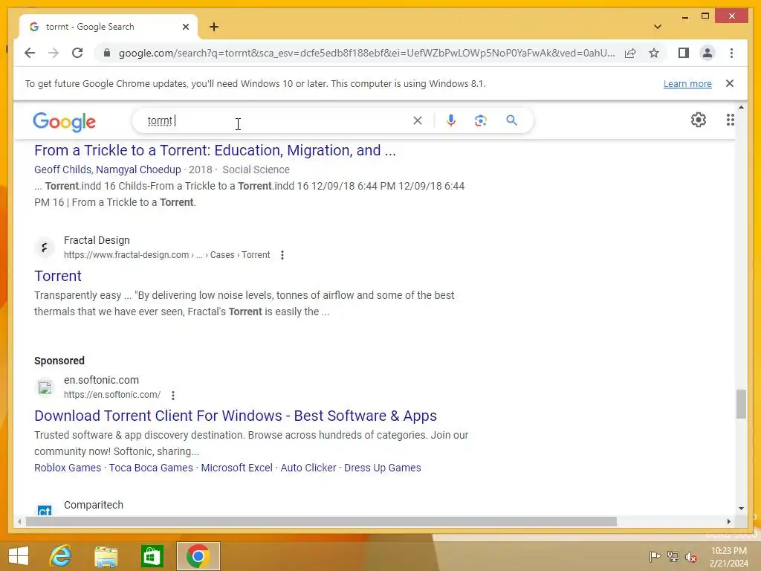
Task: Go back to the previous page
Action: [30, 53]
